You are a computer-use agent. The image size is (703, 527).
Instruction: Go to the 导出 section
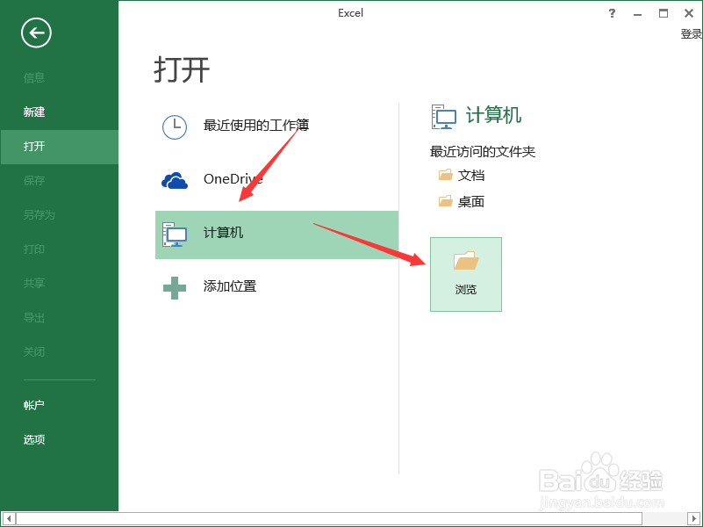coord(33,317)
